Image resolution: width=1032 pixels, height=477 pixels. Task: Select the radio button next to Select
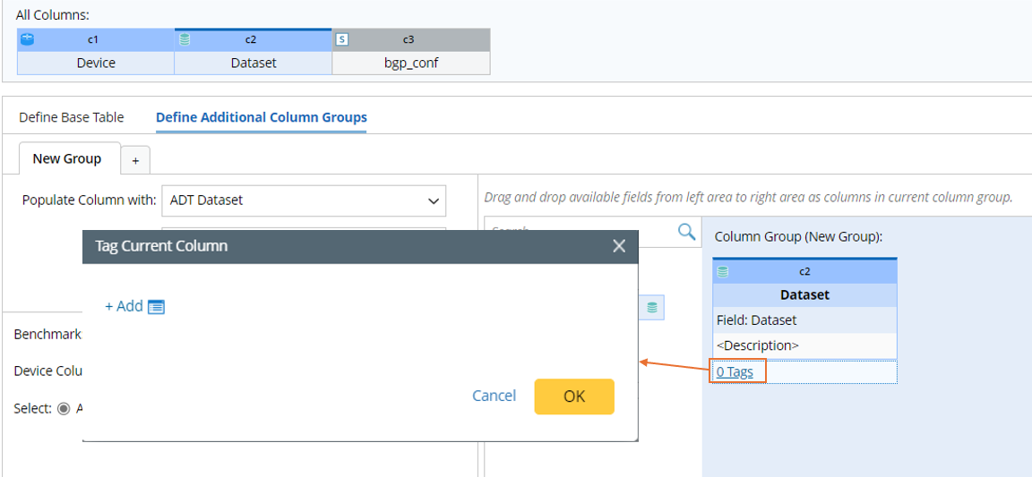coord(64,408)
